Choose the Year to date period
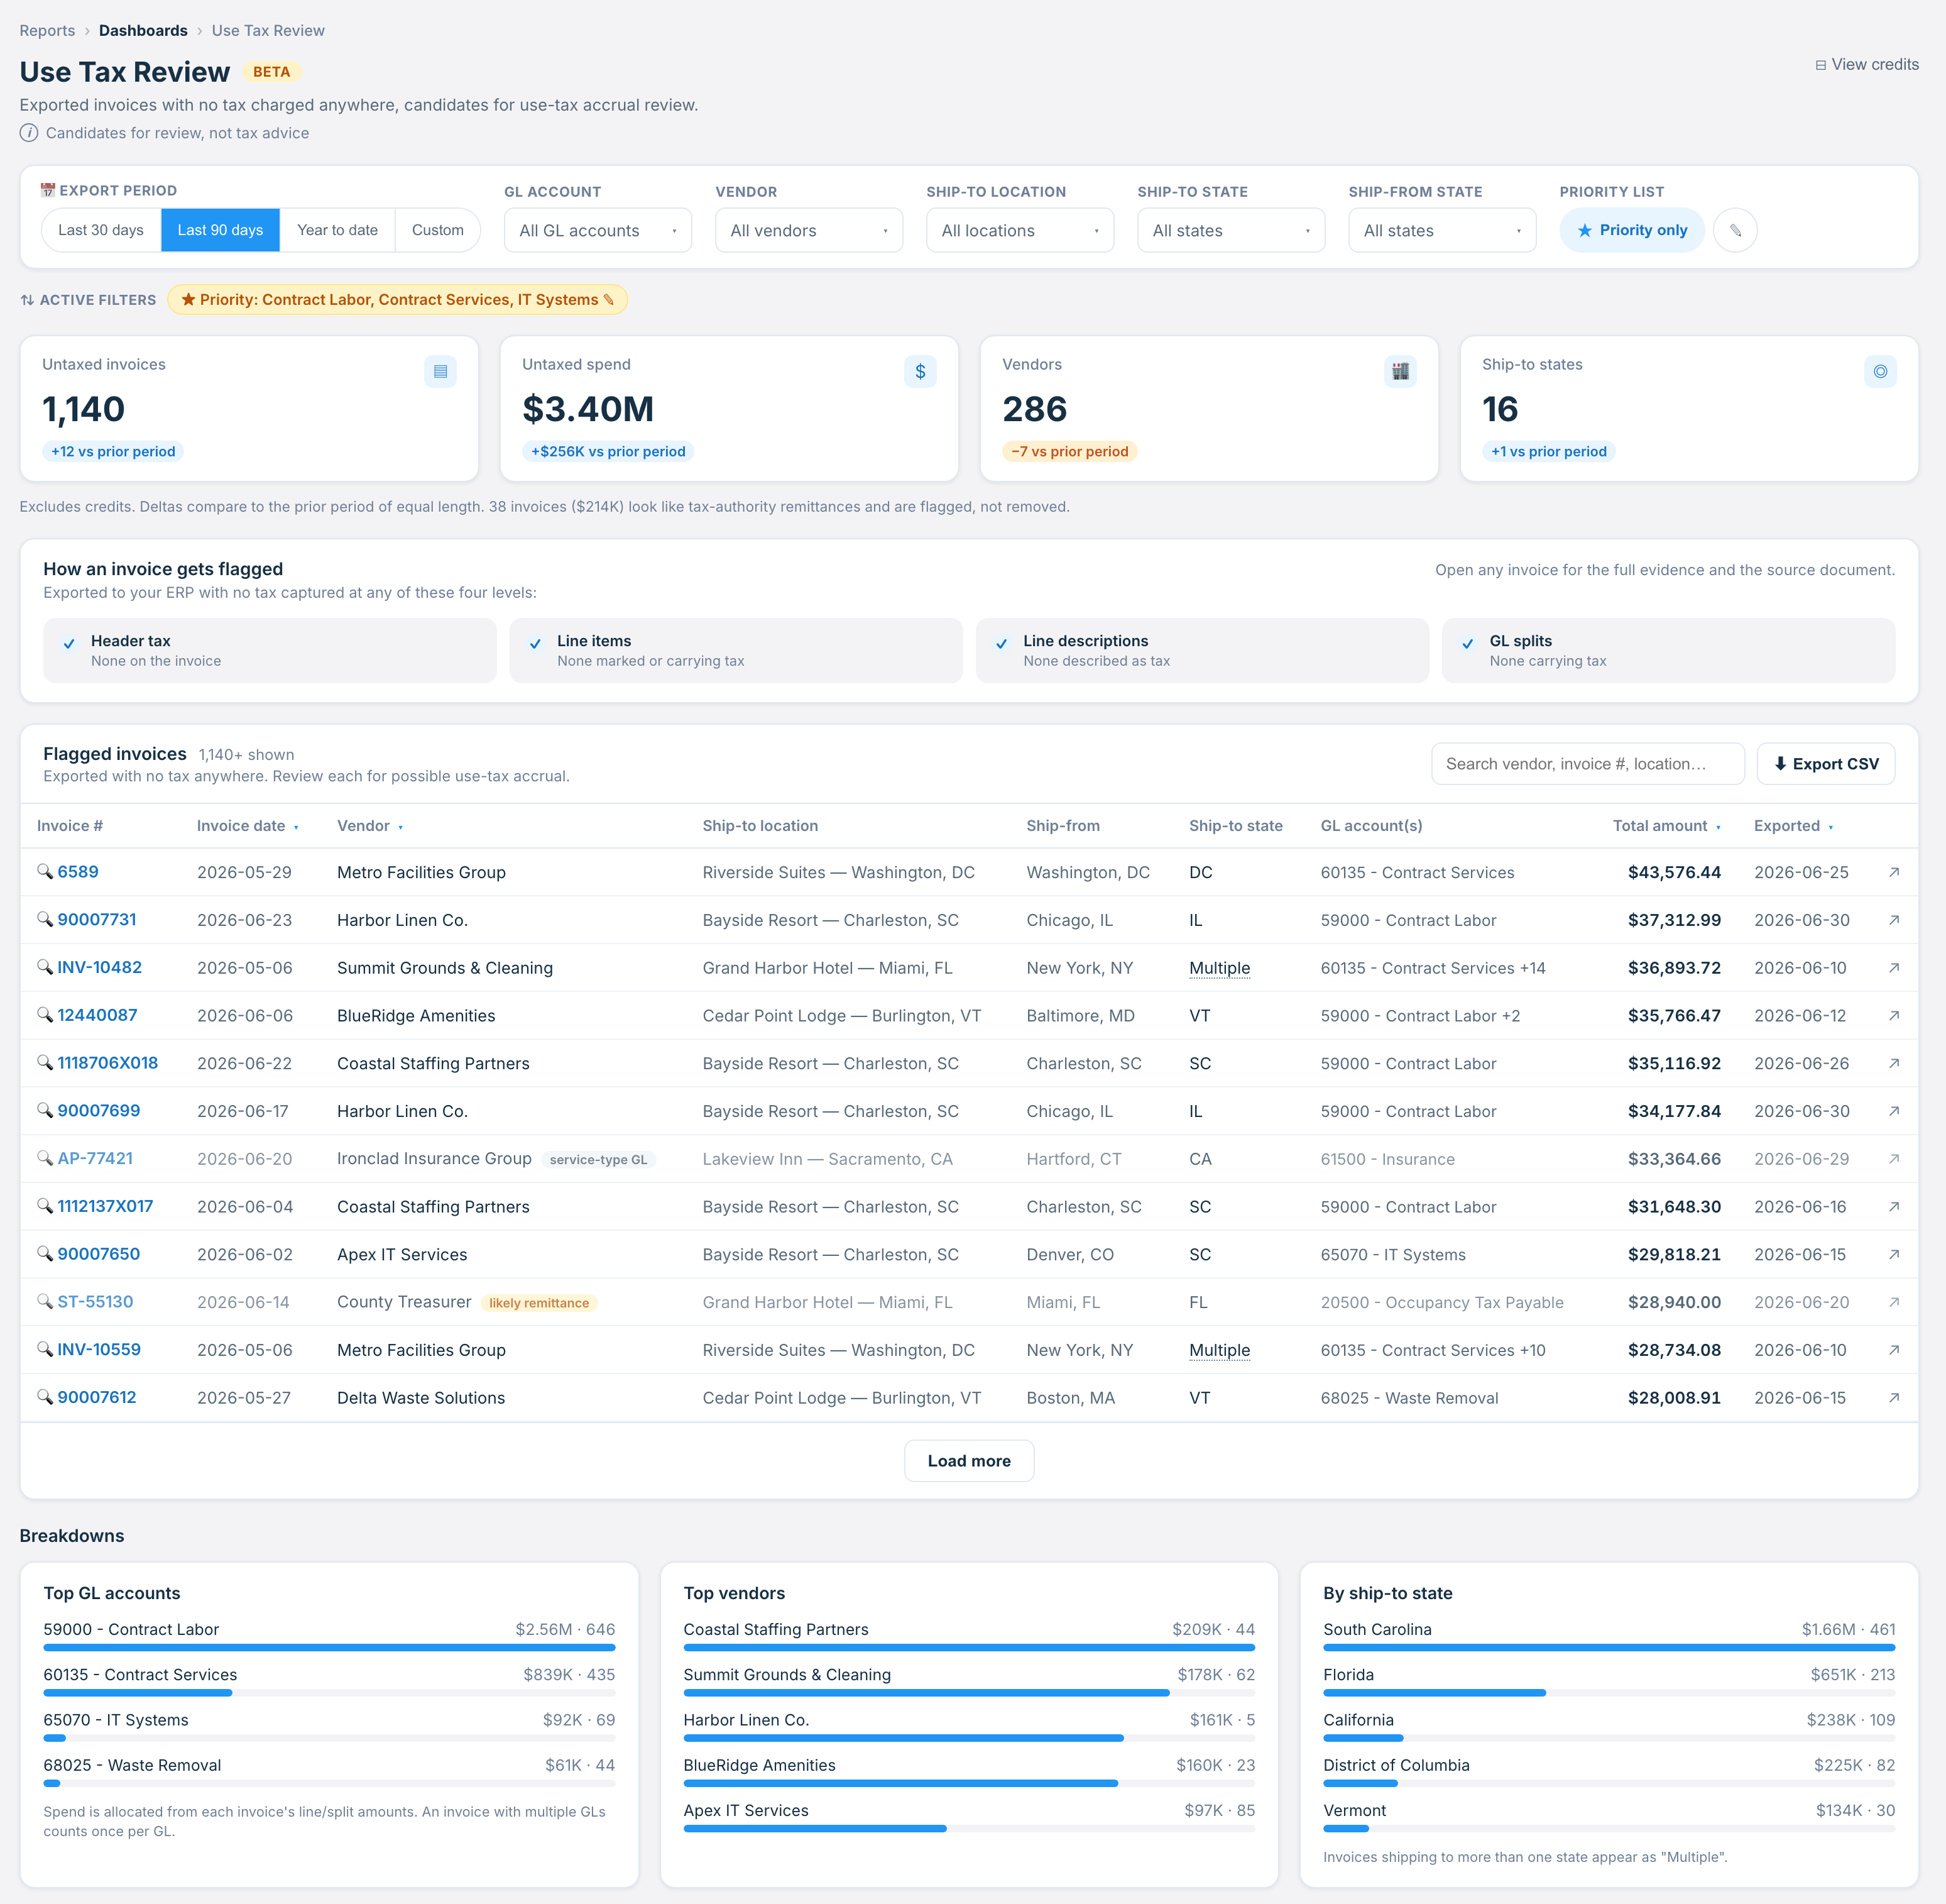The image size is (1946, 1904). click(x=338, y=230)
